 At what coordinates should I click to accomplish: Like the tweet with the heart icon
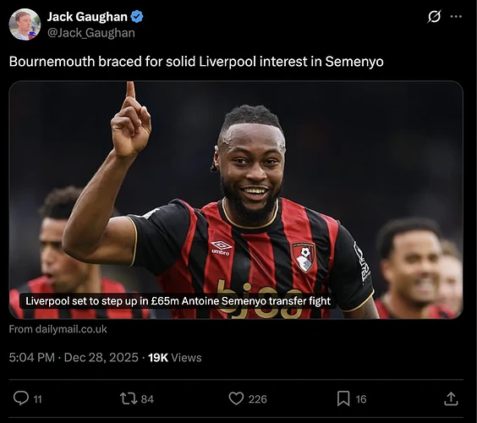[x=236, y=398]
